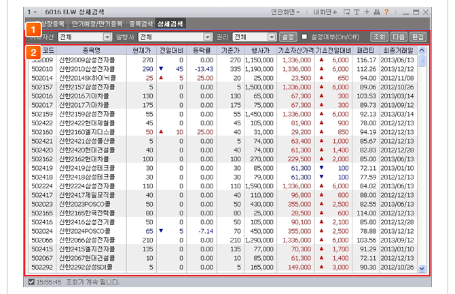Select row 신한2017기아차콜

point(223,105)
